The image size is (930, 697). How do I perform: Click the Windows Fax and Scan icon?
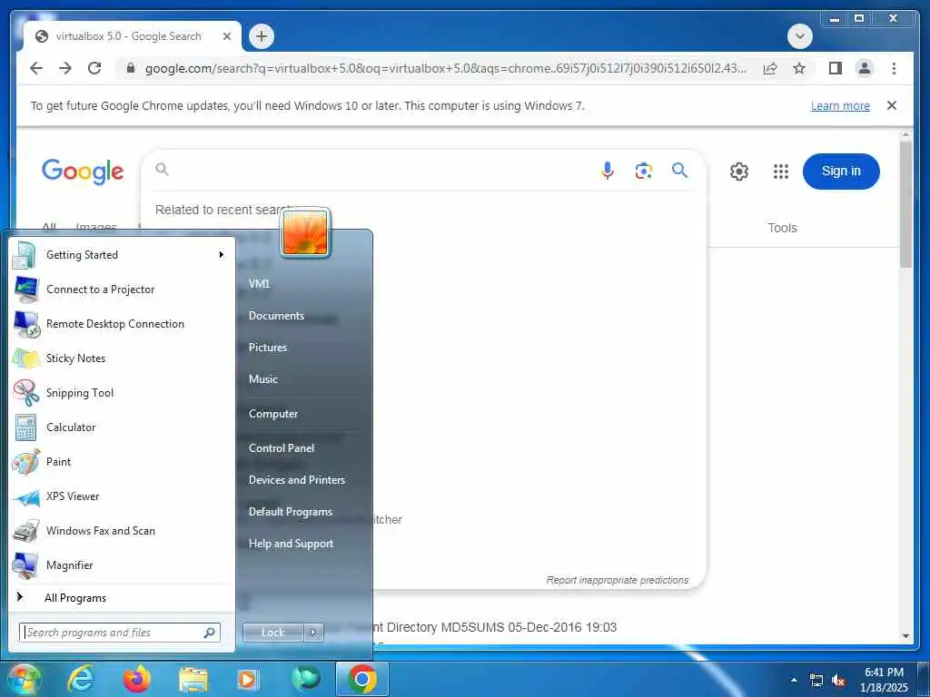point(26,531)
